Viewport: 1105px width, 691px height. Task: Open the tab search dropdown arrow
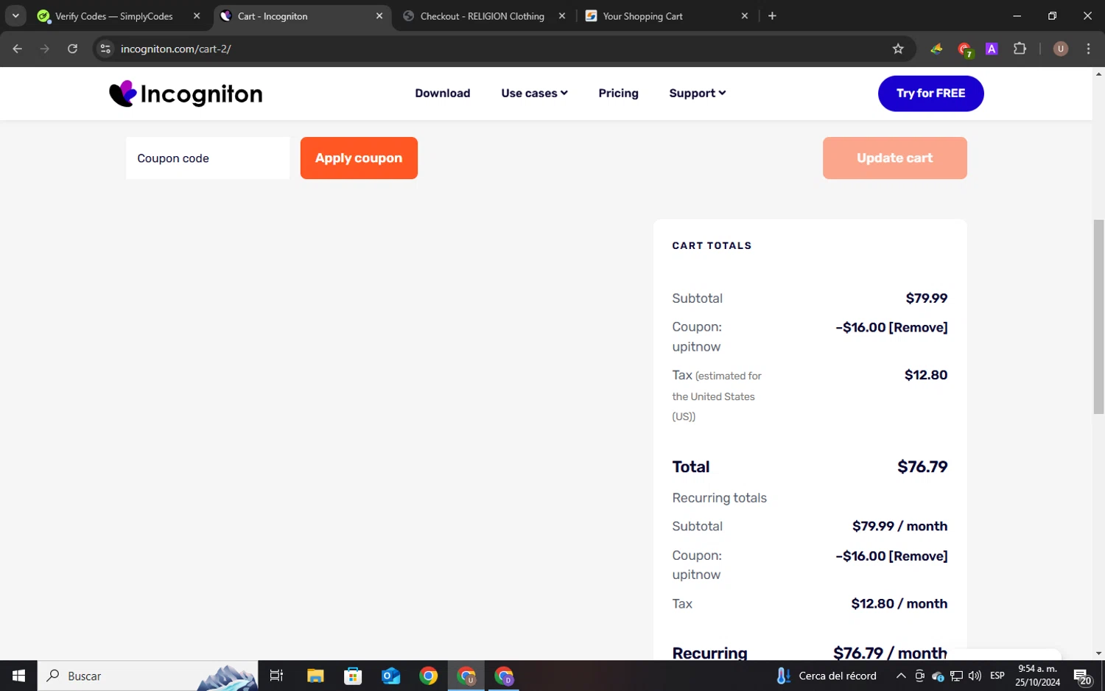click(x=15, y=16)
